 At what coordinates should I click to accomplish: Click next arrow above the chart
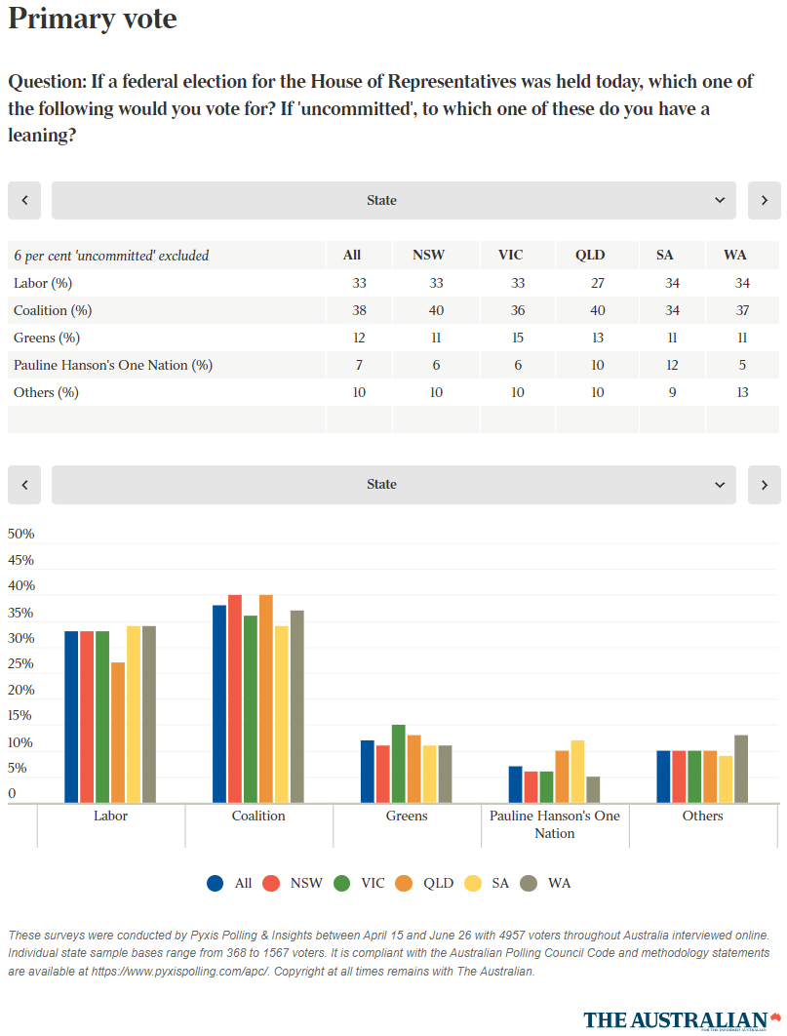click(764, 485)
